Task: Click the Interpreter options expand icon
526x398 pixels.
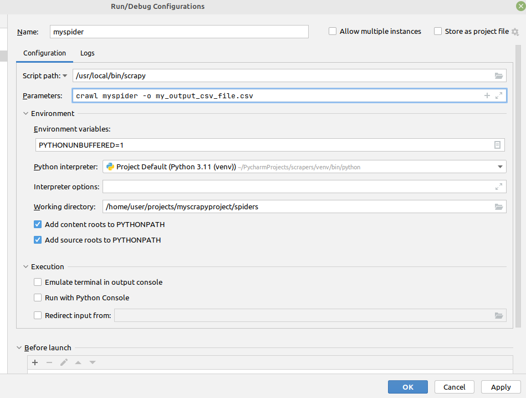Action: pyautogui.click(x=498, y=187)
